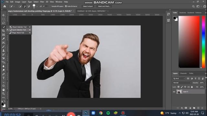Choose the Add to Selection brush mode
This screenshot has height=116, width=207.
(24, 6)
